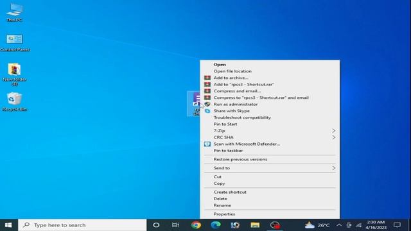Click the Type here to search box

coord(82,225)
